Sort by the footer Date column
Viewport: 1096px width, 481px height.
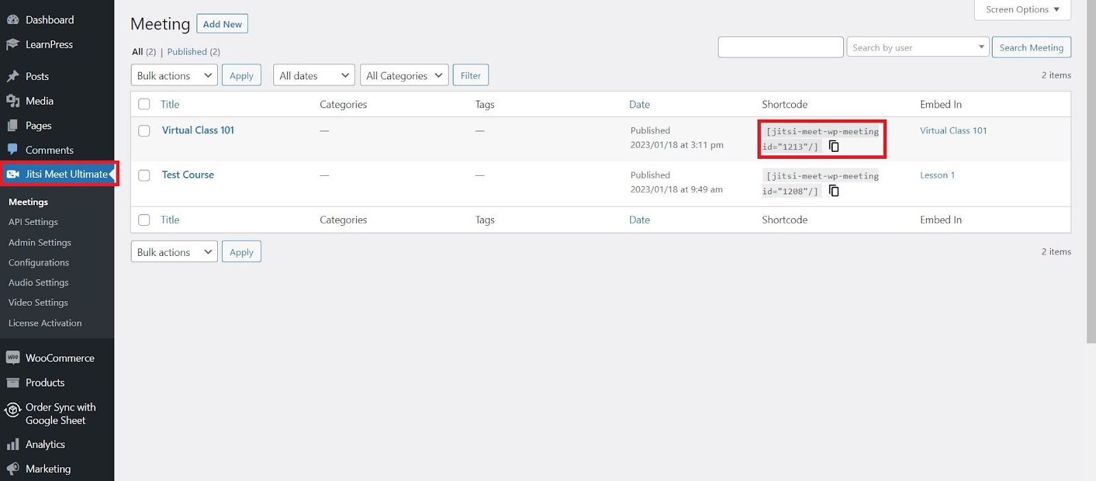coord(640,220)
